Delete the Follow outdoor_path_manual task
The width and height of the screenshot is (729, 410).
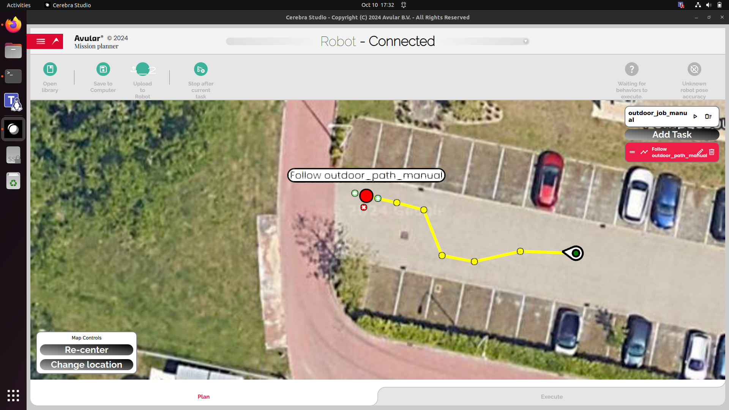tap(712, 152)
